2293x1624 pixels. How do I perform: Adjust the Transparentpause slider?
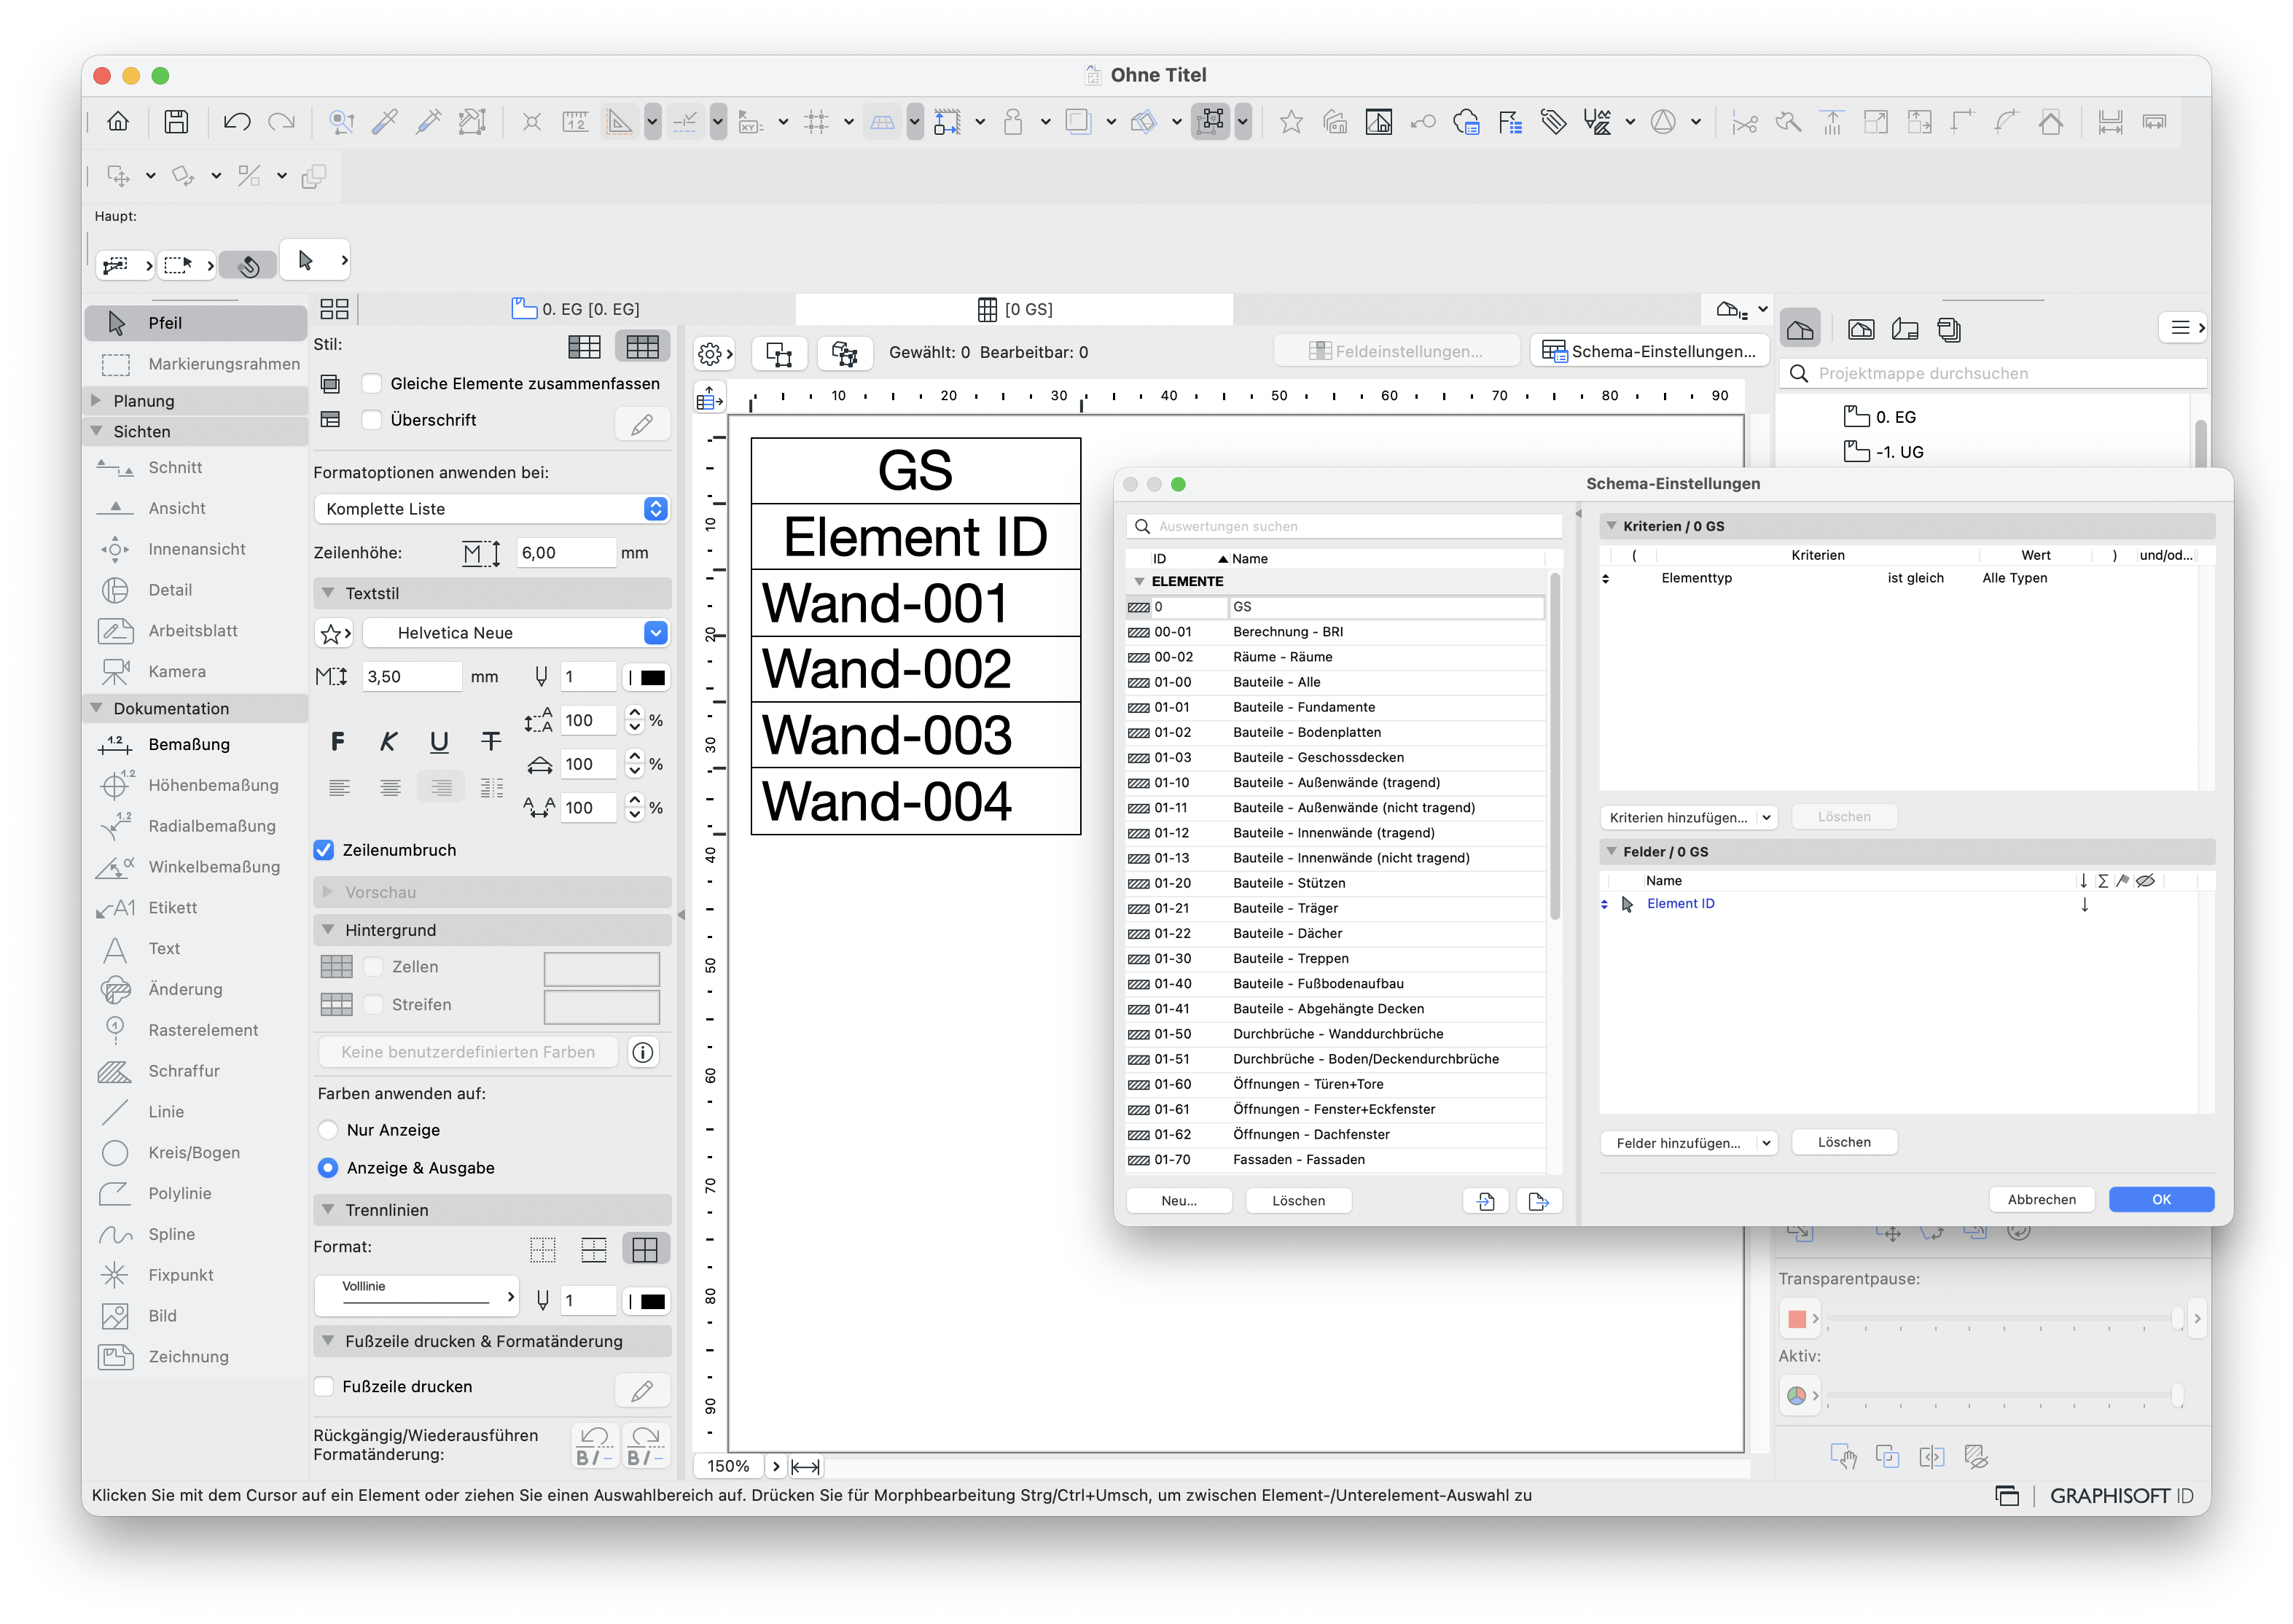click(x=2177, y=1318)
